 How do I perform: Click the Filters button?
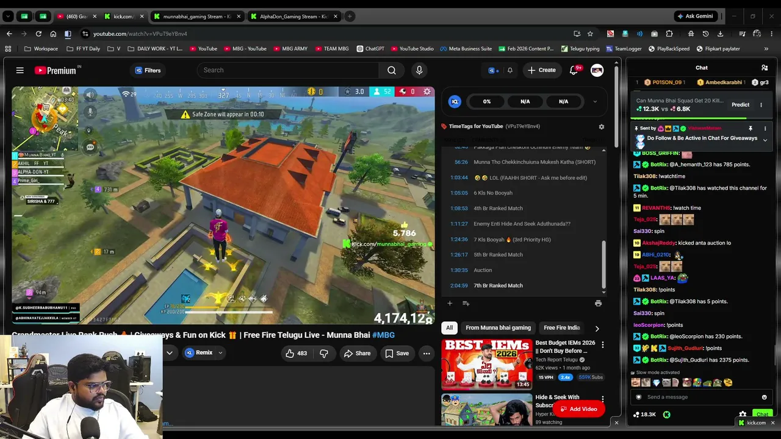click(x=148, y=70)
